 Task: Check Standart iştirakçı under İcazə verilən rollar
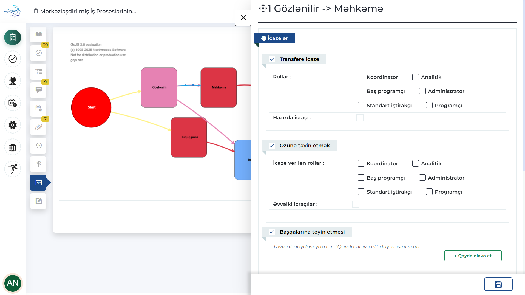click(x=361, y=192)
